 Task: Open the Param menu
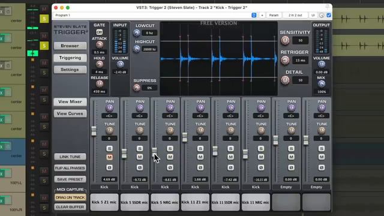click(x=274, y=15)
